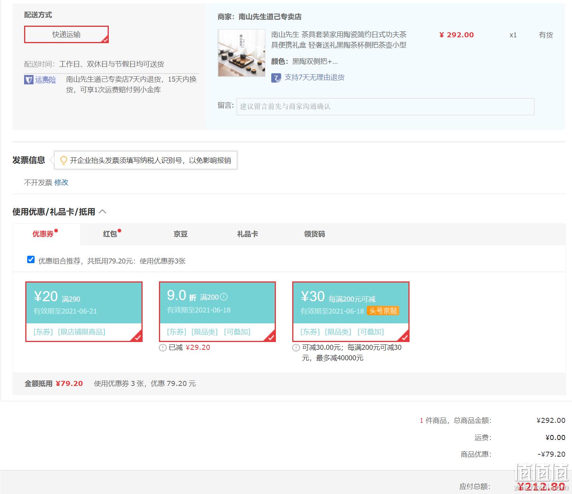Focus the 留言 message input field
572x494 pixels.
pyautogui.click(x=385, y=106)
